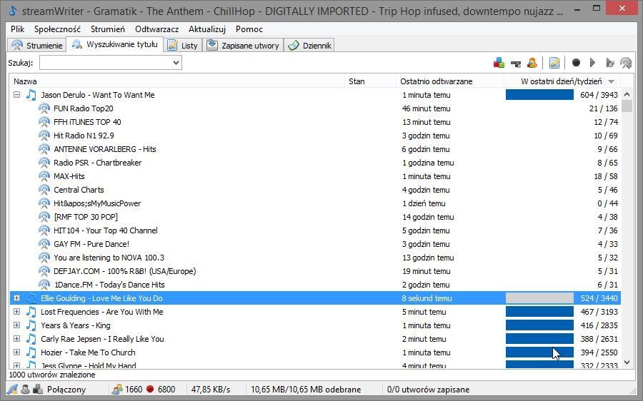Select the 1Dance.FM - Today's Dance Hits row
The height and width of the screenshot is (401, 643).
pos(315,284)
